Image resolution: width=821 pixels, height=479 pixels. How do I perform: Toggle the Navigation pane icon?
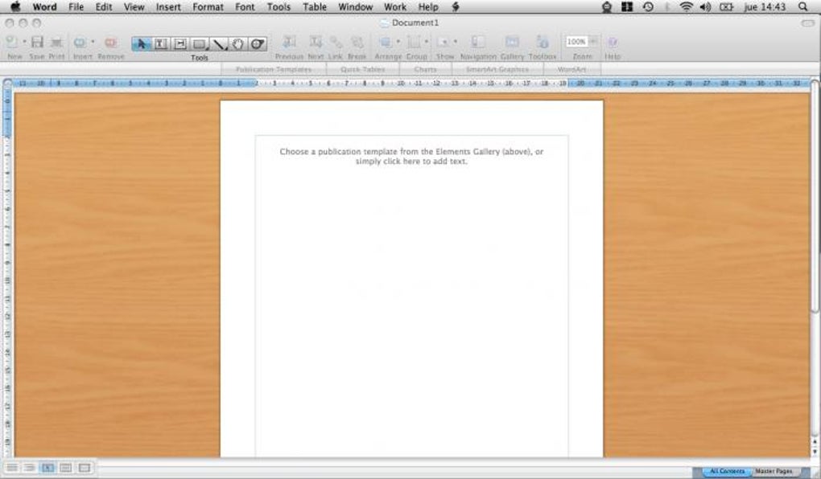477,42
